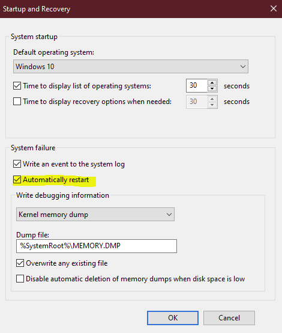Dismiss the dialog with Cancel
The image size is (282, 333).
[x=229, y=318]
